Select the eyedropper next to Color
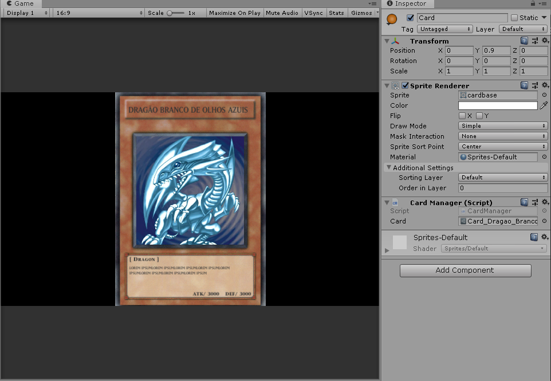This screenshot has width=551, height=381. click(545, 105)
